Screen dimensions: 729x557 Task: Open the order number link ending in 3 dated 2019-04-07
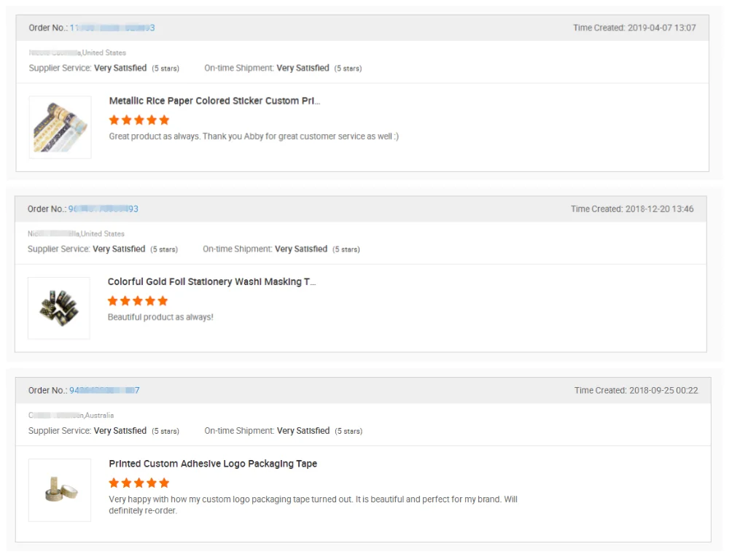tap(112, 28)
